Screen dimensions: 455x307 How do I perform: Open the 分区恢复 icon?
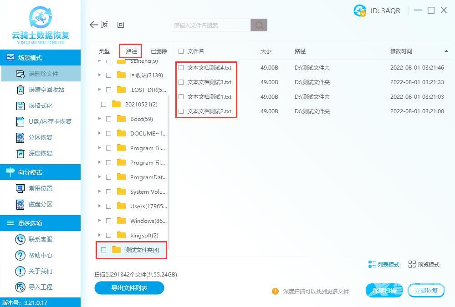point(20,138)
